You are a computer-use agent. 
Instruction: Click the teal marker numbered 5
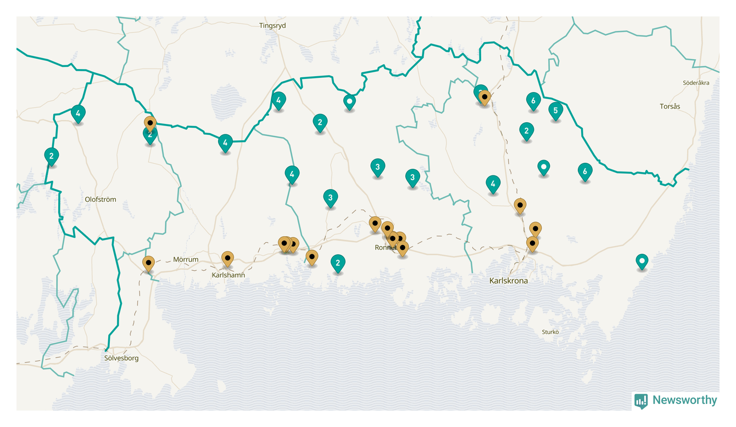556,110
